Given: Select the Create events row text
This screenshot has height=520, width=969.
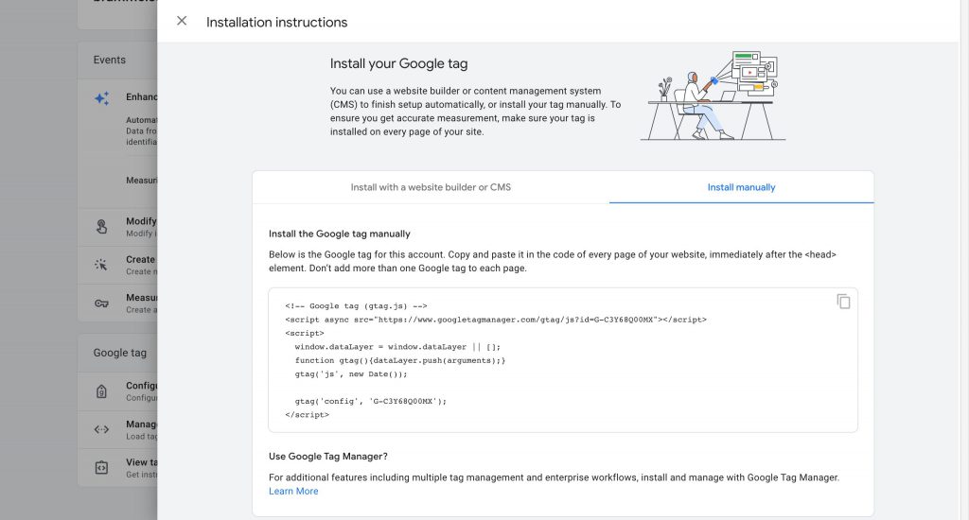Looking at the screenshot, I should tap(142, 265).
